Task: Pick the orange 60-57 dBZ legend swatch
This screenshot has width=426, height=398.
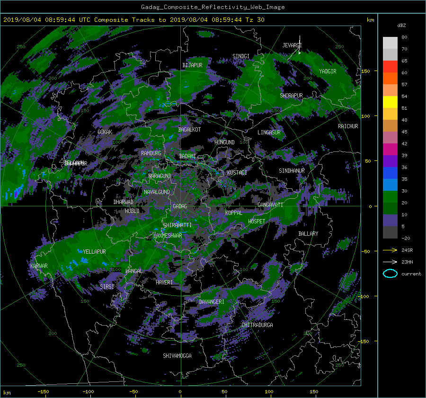Action: 390,79
